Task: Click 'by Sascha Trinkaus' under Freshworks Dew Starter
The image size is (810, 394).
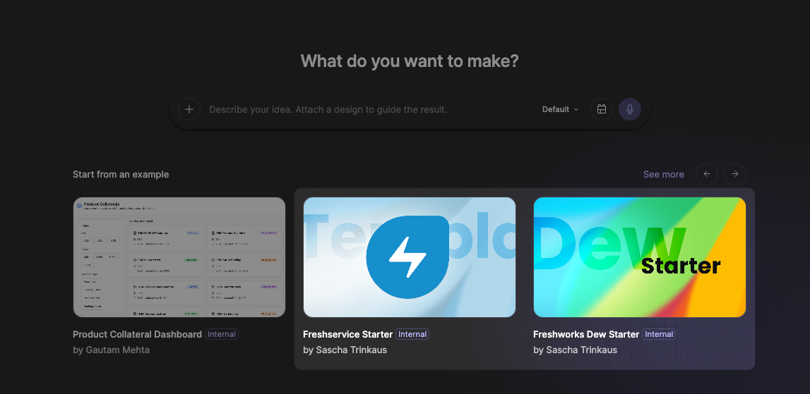Action: [x=575, y=350]
